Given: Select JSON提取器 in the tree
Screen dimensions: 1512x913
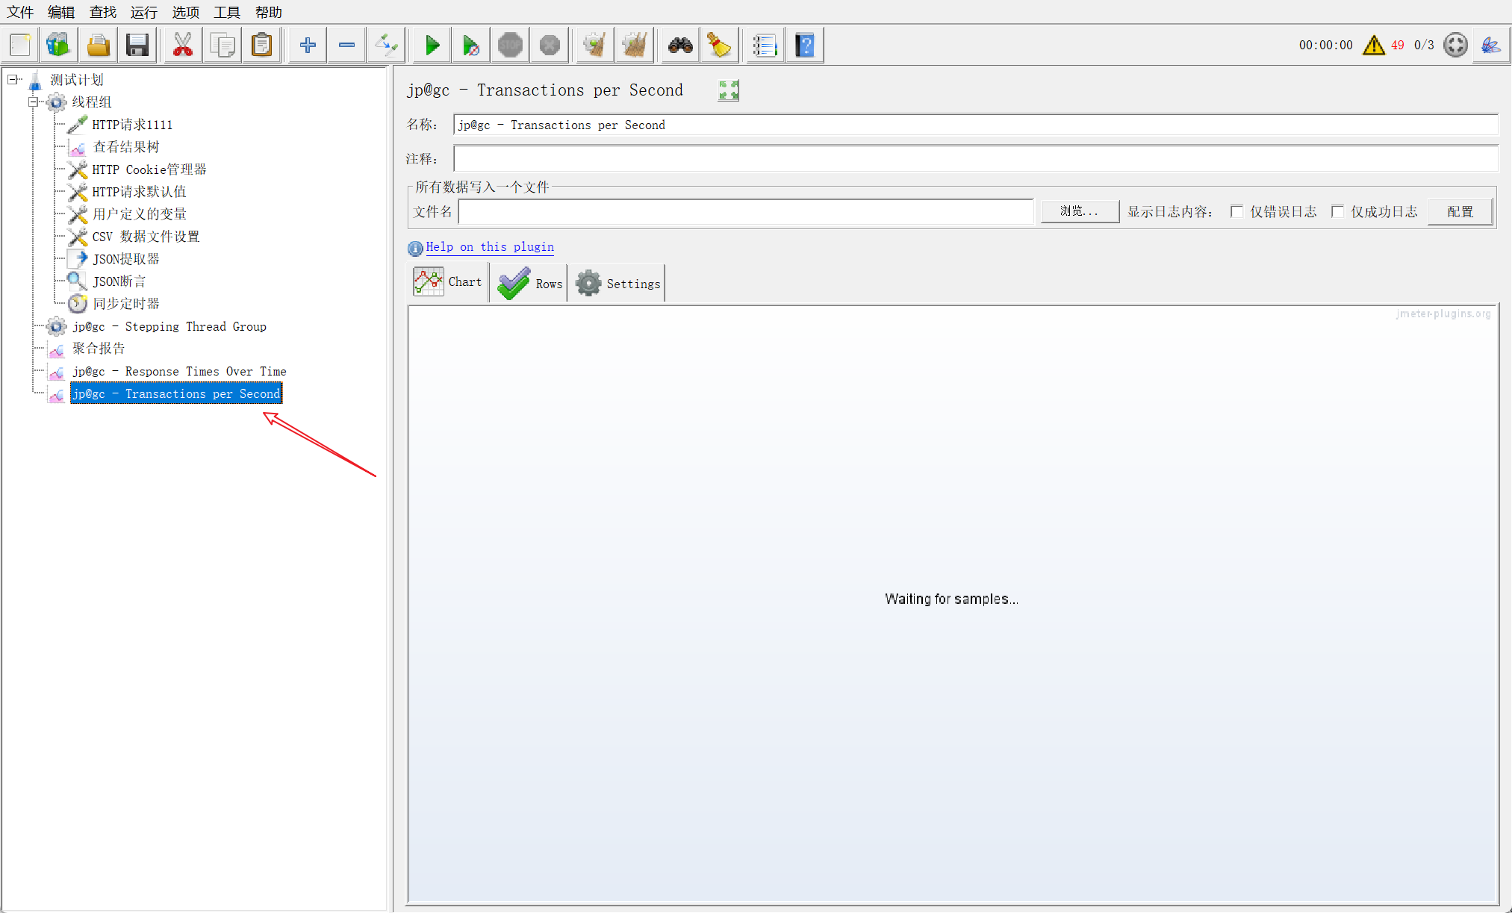Looking at the screenshot, I should click(125, 259).
